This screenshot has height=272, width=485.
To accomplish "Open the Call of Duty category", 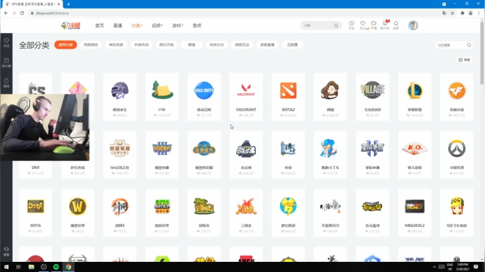I will click(x=204, y=97).
